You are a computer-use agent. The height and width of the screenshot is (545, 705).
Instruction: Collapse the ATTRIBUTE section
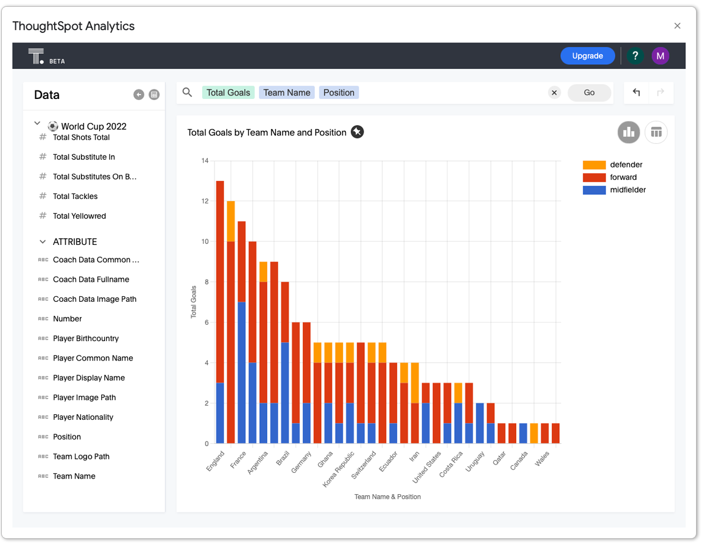(x=42, y=242)
